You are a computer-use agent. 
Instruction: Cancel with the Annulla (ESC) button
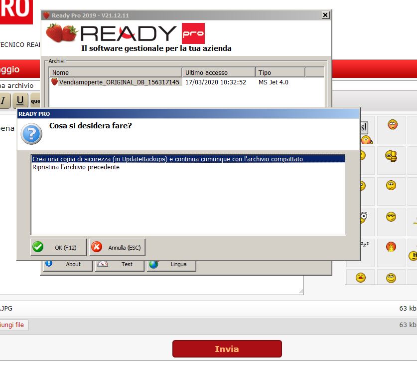point(117,248)
